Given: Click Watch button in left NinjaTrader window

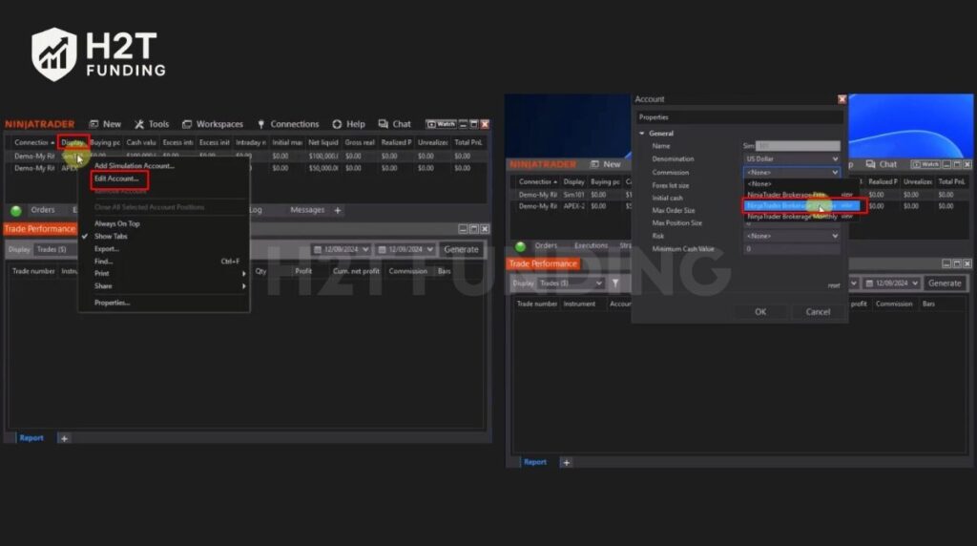Looking at the screenshot, I should 441,124.
